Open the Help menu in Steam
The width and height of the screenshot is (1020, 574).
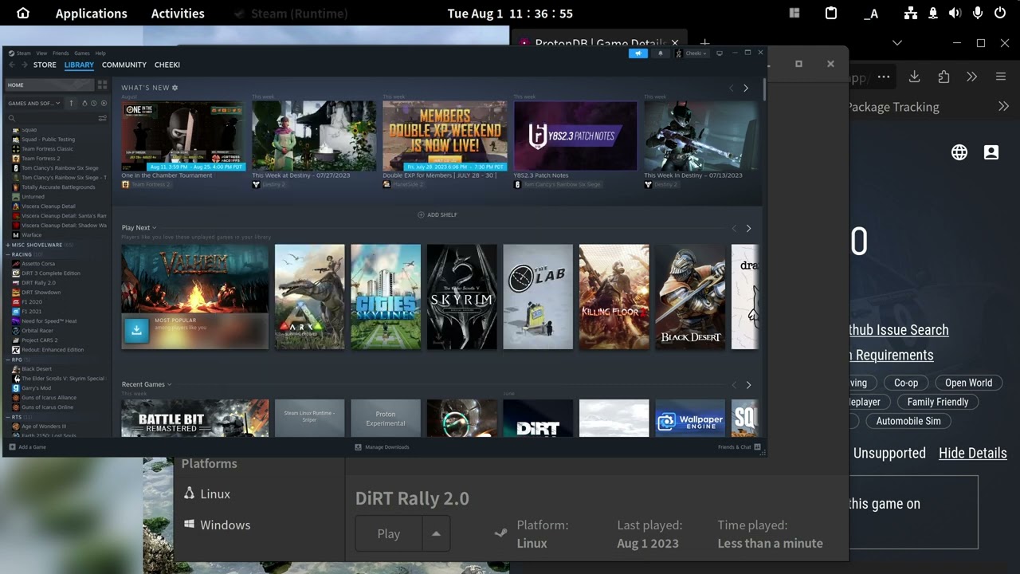(x=100, y=53)
